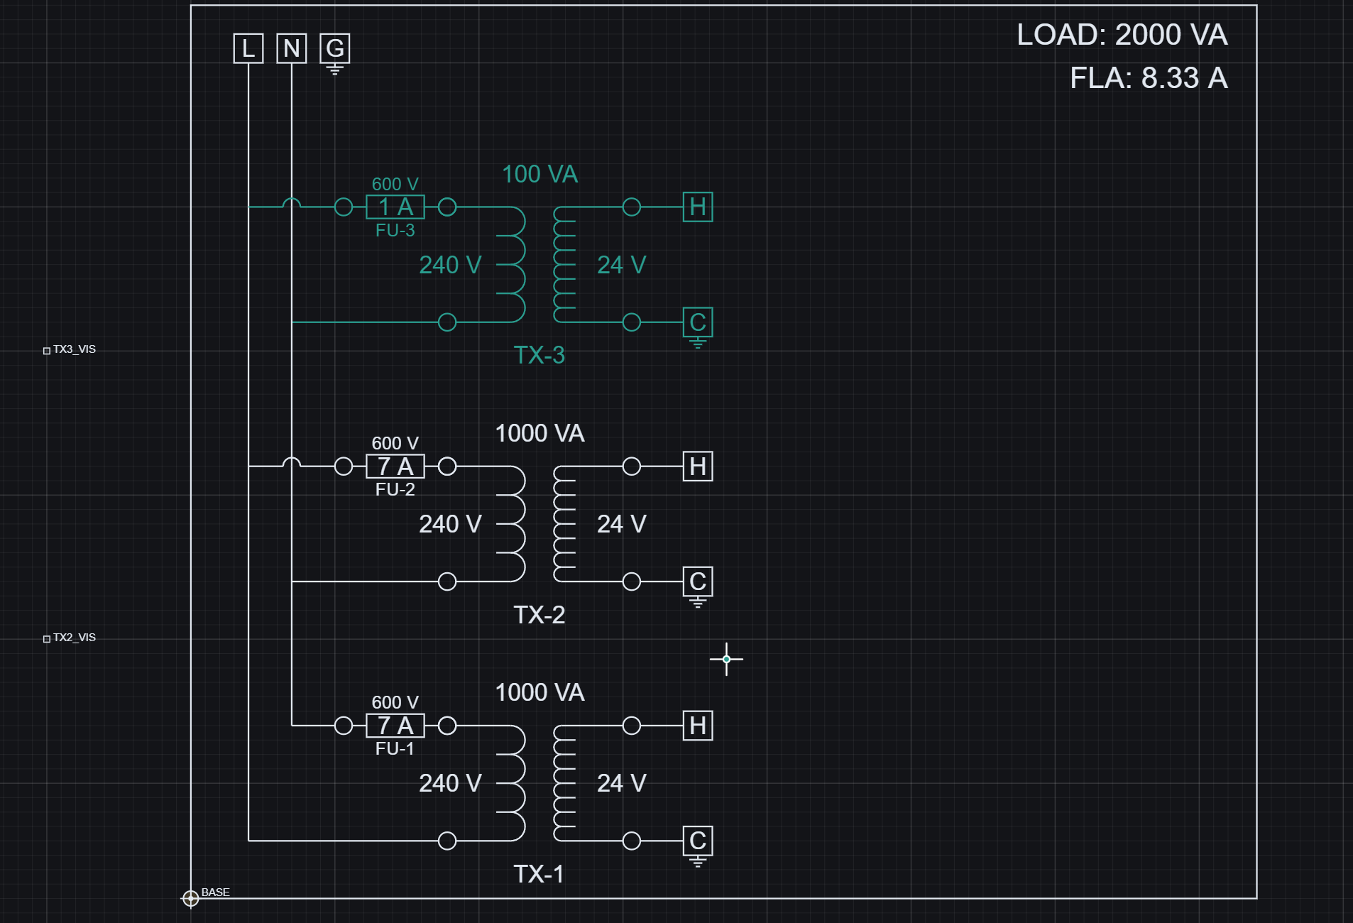Select the 7 A fuse box above FU-1
Screen dimensions: 1353x923
point(395,726)
